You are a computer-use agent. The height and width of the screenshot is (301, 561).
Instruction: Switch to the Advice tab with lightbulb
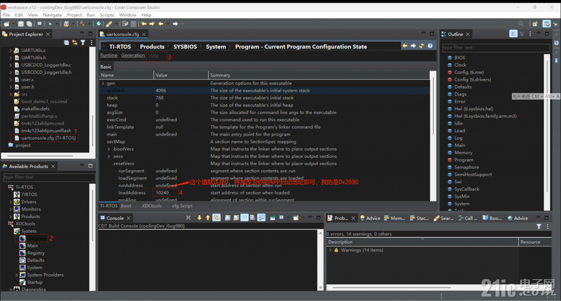tap(370, 218)
